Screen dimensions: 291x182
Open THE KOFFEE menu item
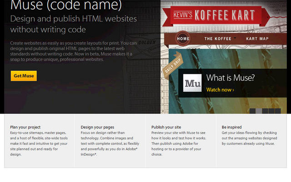pos(218,39)
